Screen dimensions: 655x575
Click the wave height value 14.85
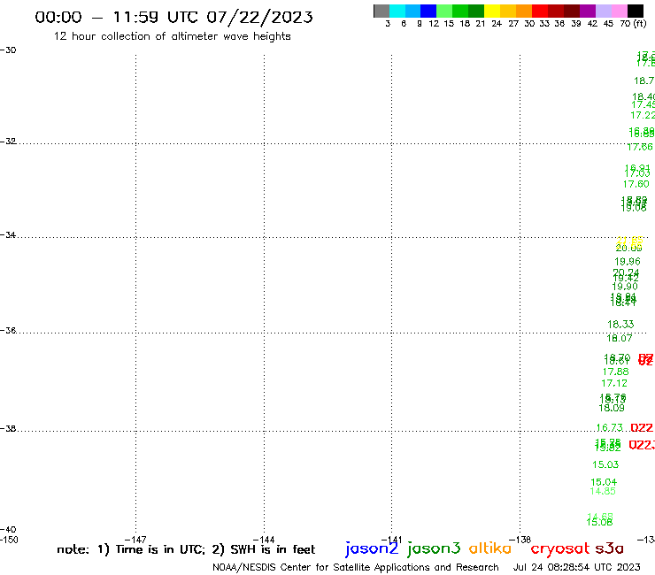point(603,491)
